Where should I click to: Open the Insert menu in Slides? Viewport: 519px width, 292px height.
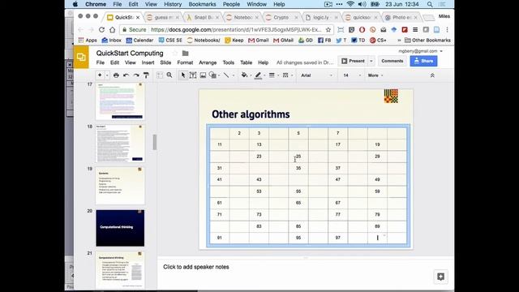[x=148, y=62]
